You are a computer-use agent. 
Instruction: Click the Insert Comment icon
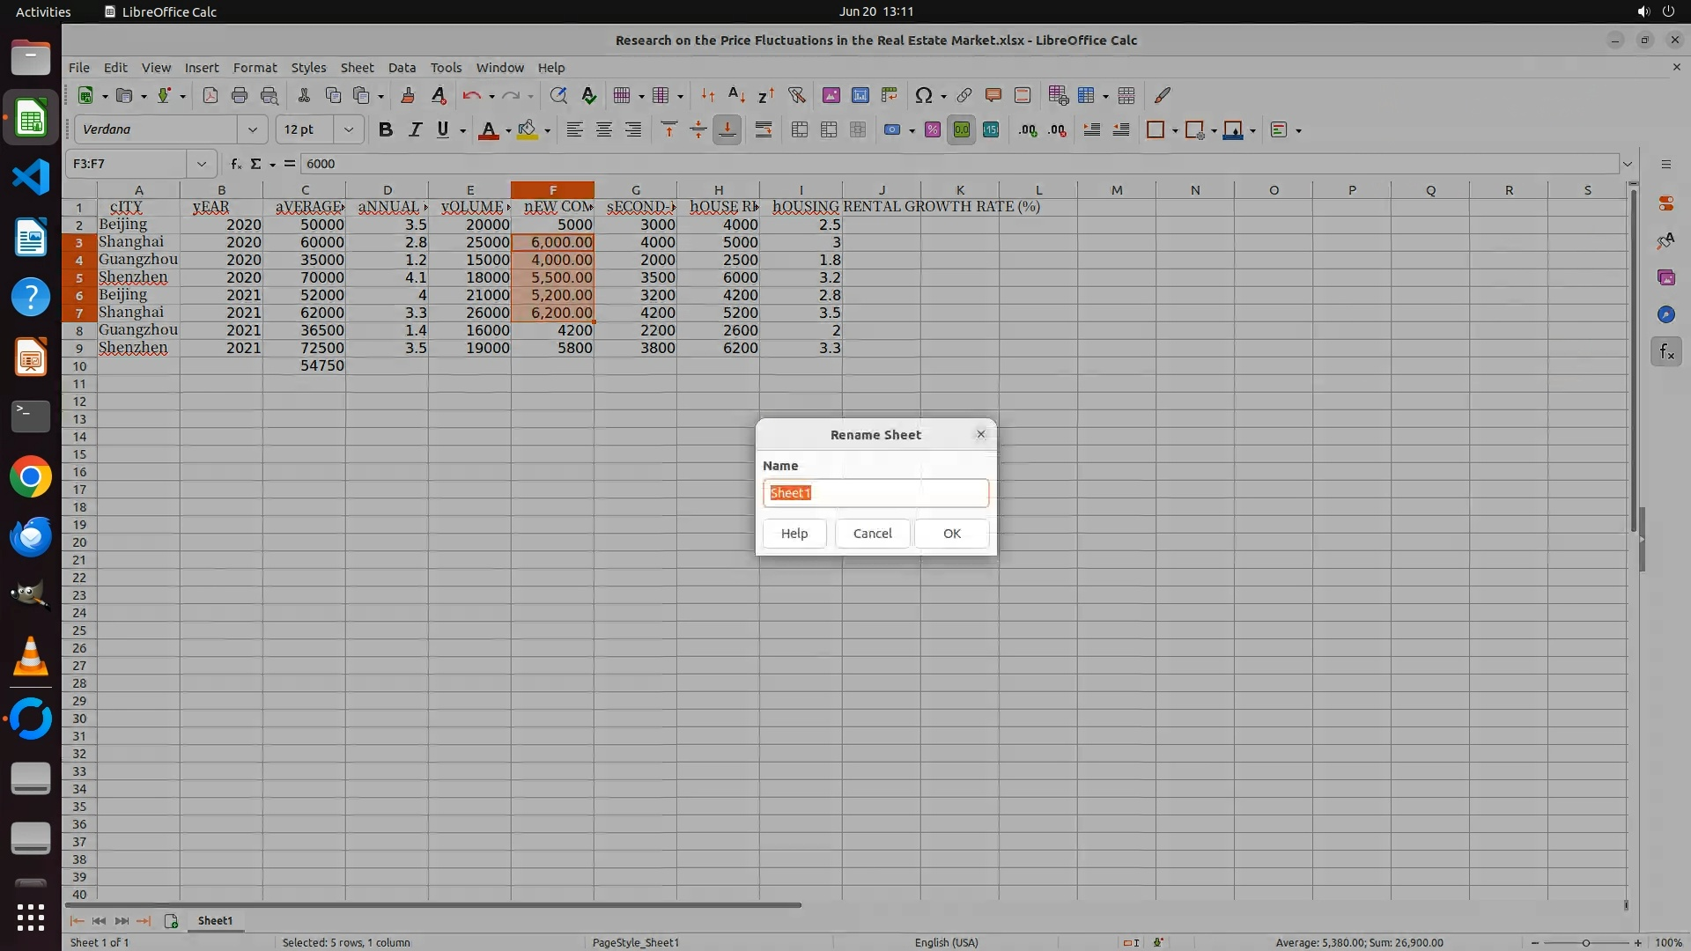pos(993,96)
